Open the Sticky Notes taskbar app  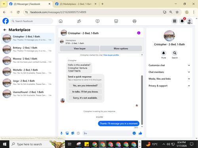tap(87, 144)
